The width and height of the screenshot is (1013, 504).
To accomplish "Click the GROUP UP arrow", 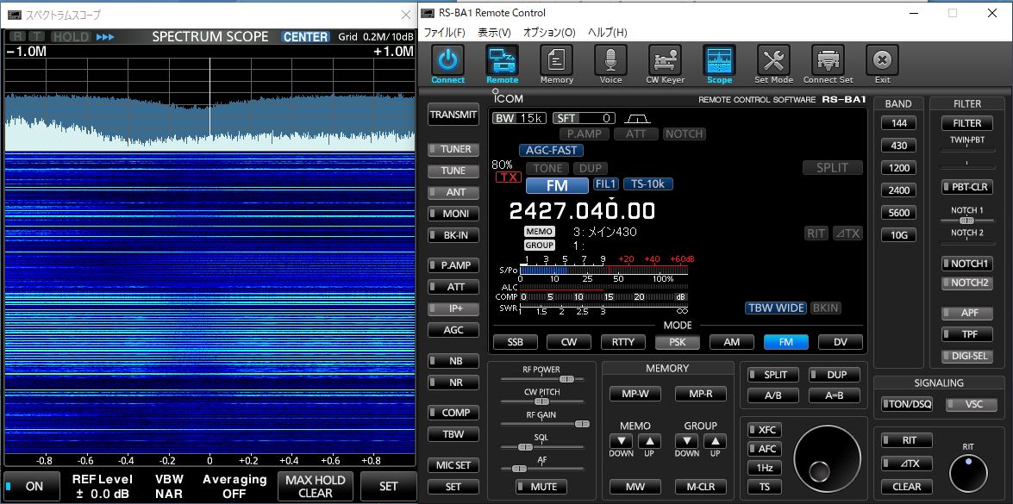I will click(716, 441).
